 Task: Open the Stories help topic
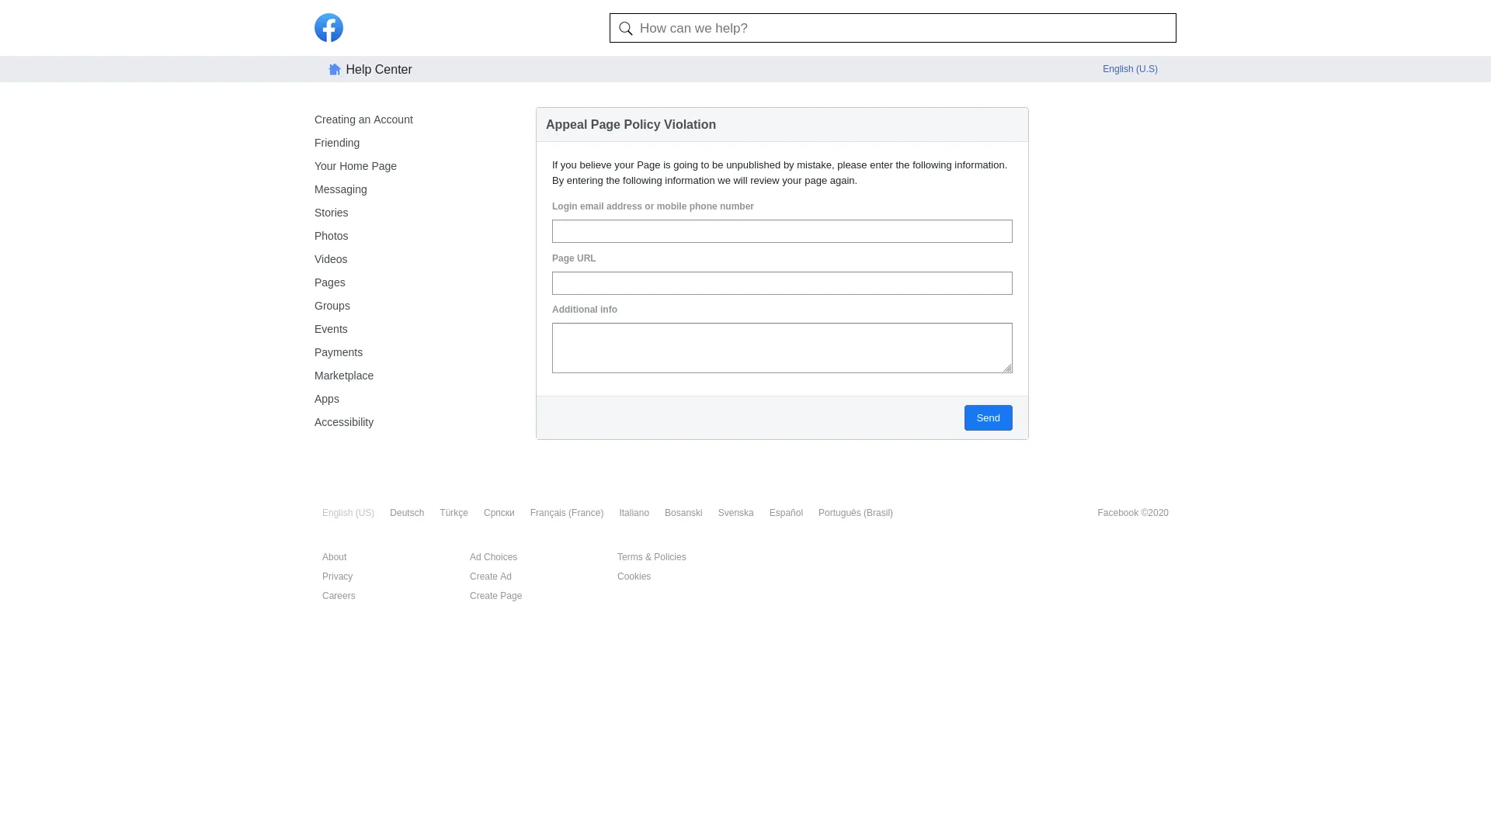pyautogui.click(x=332, y=213)
